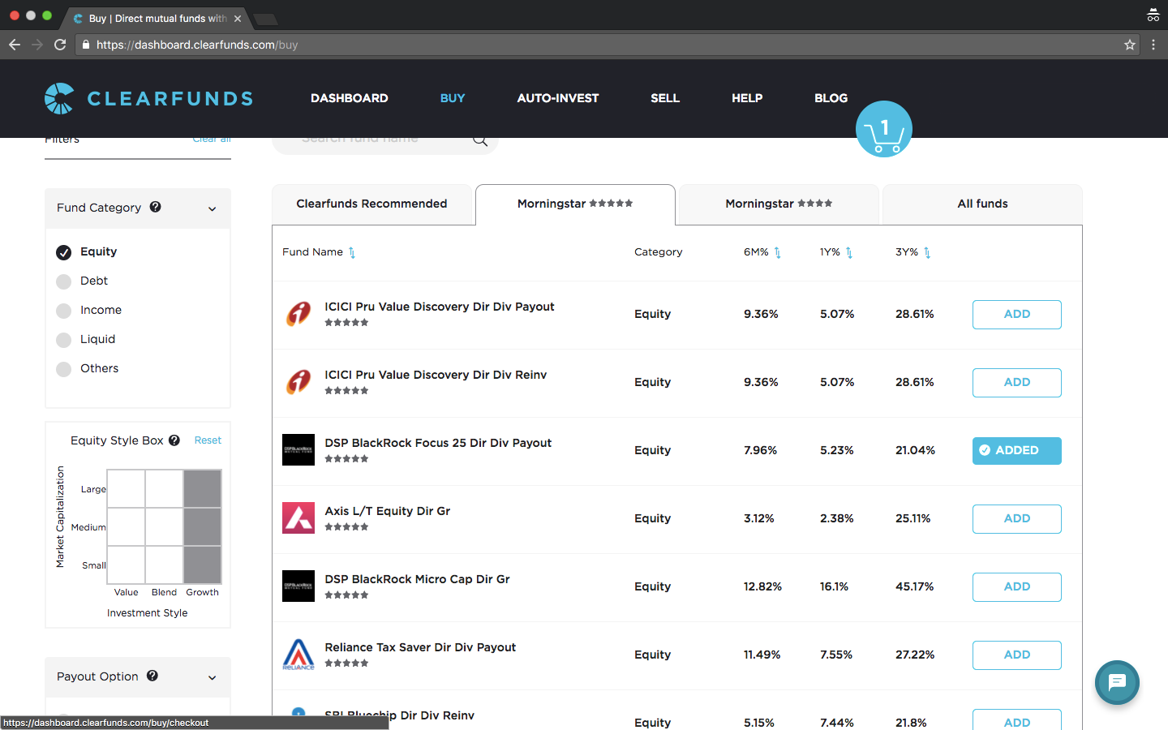Toggle Medium Blend style box cell

click(164, 526)
